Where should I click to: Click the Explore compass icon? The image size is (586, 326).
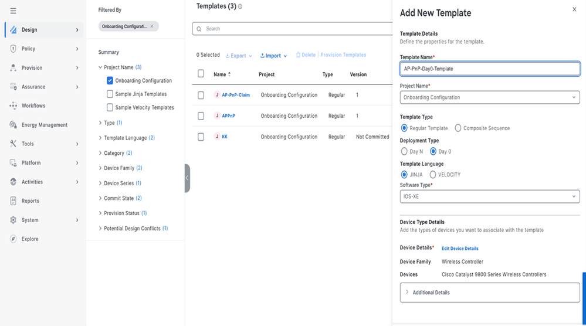coord(13,239)
